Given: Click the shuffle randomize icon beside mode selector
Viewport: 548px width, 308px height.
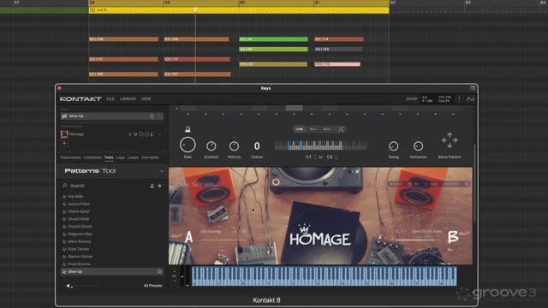Looking at the screenshot, I should (341, 129).
